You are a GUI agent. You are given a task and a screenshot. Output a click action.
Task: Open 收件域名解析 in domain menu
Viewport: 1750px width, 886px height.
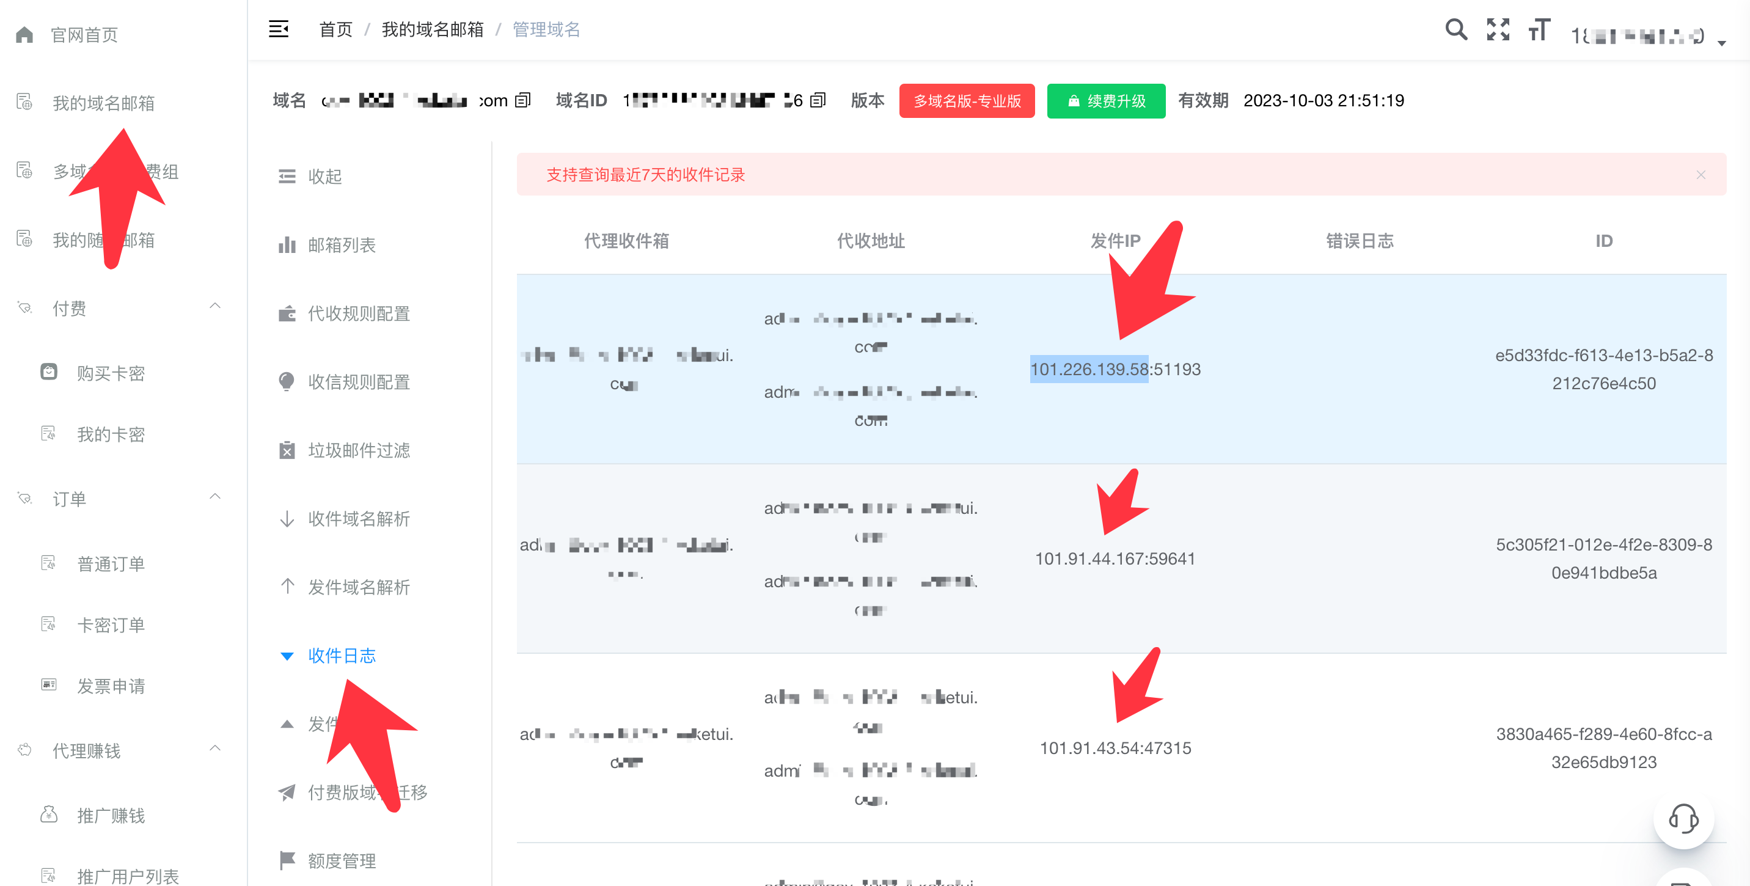[x=359, y=519]
